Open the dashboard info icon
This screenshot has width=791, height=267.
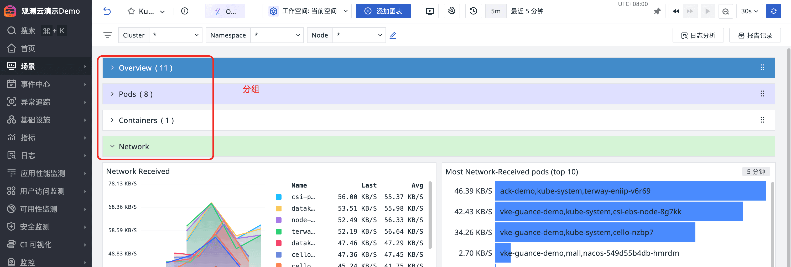coord(185,11)
